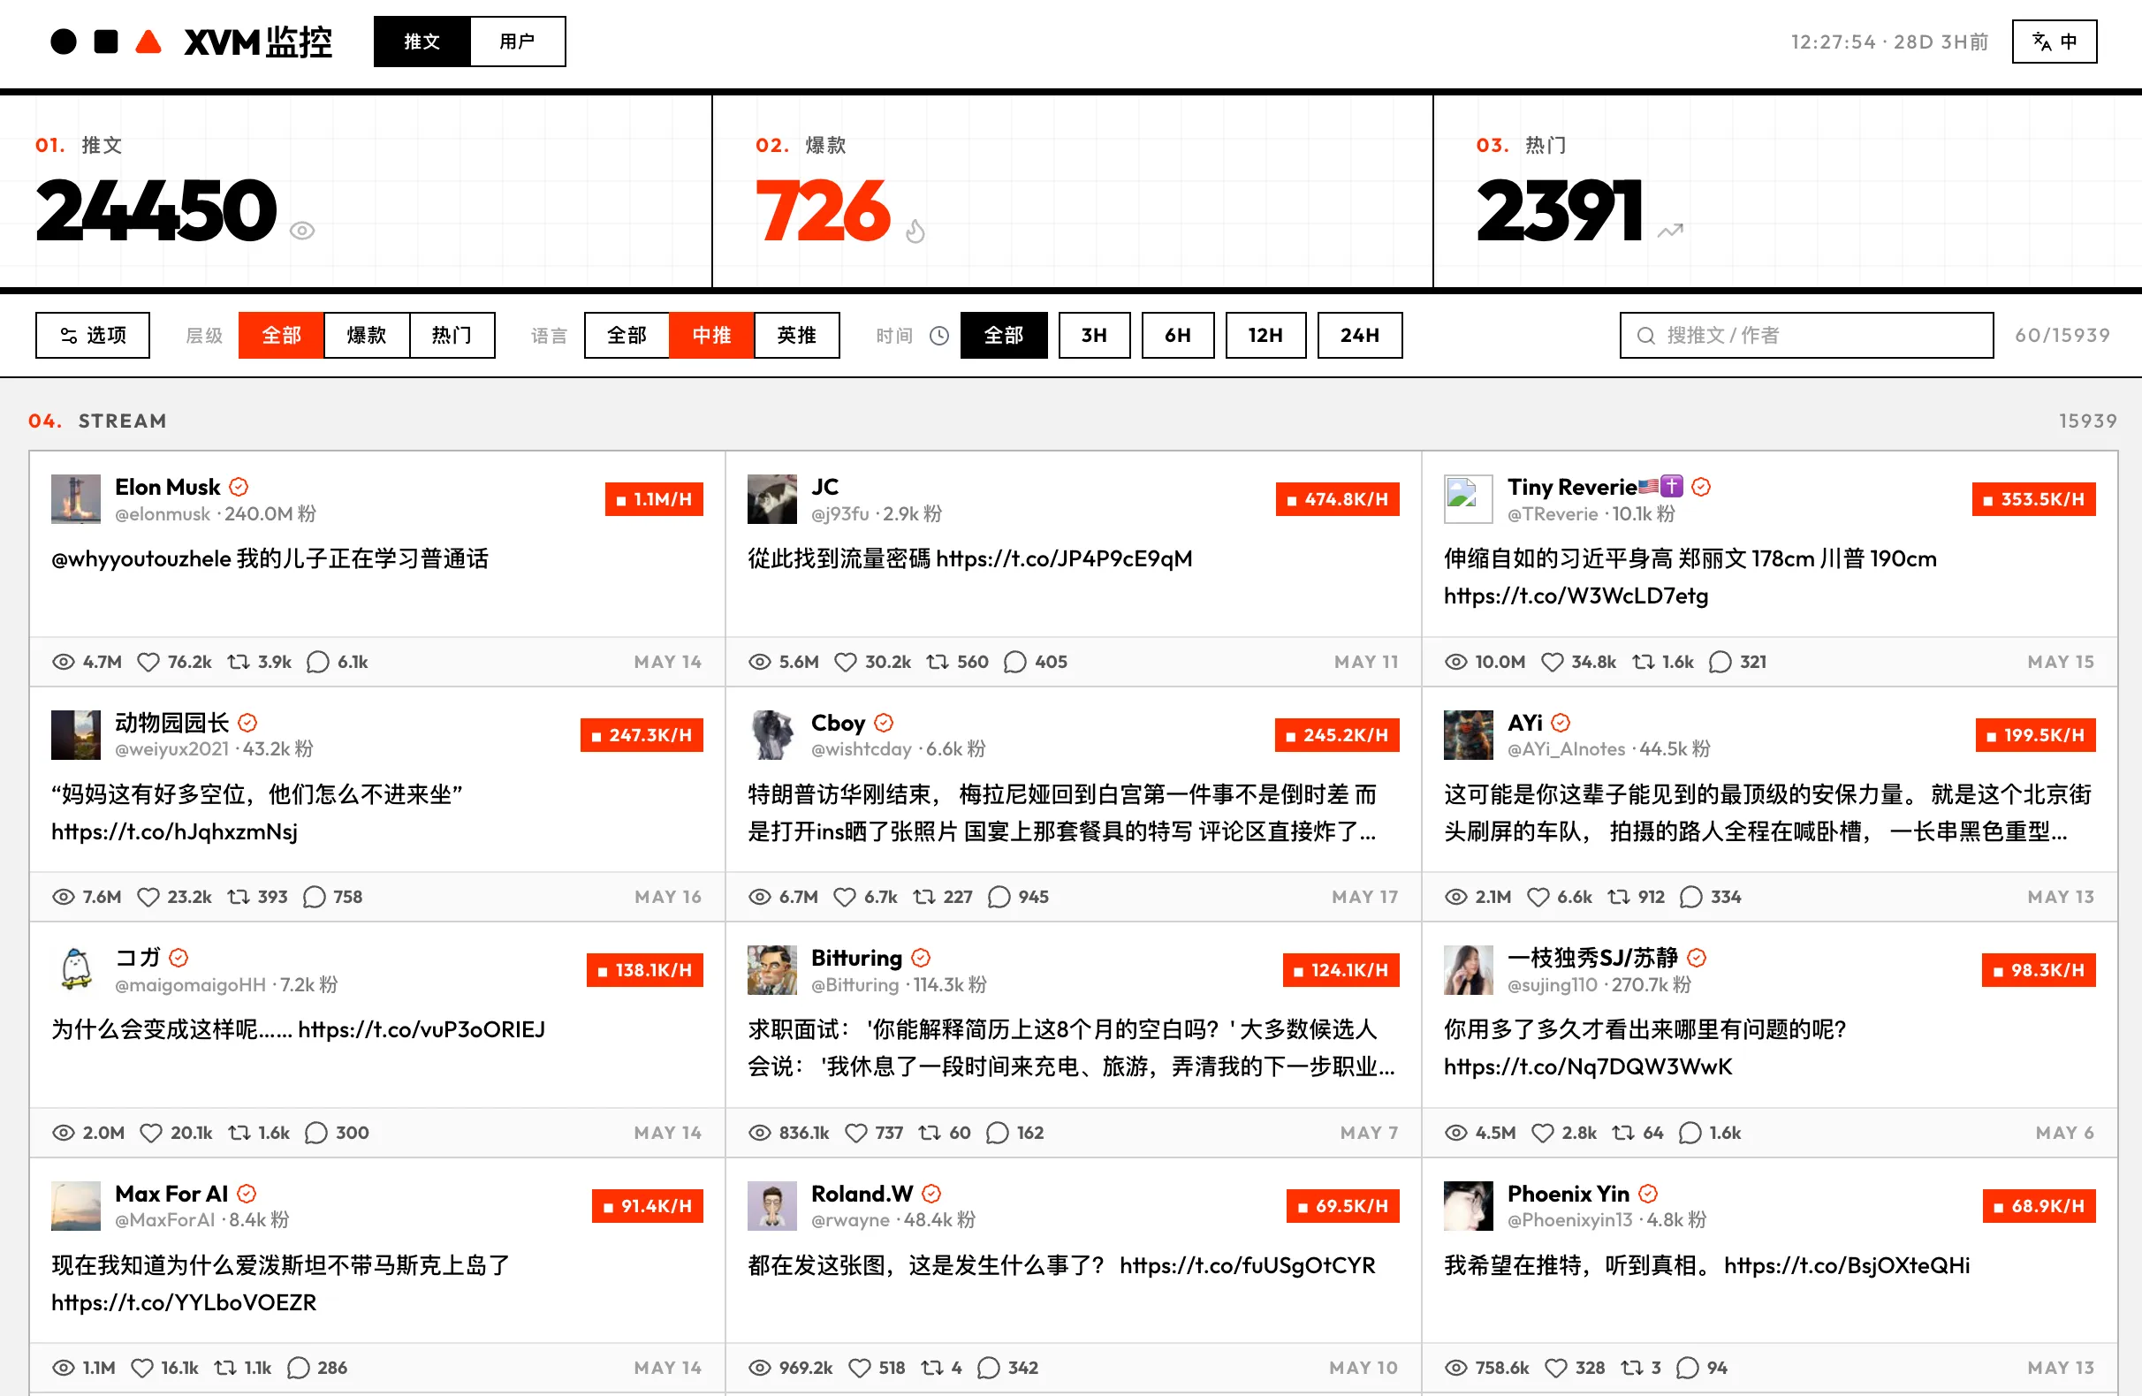
Task: Select 爆款 in the 层级 filter
Action: click(x=367, y=336)
